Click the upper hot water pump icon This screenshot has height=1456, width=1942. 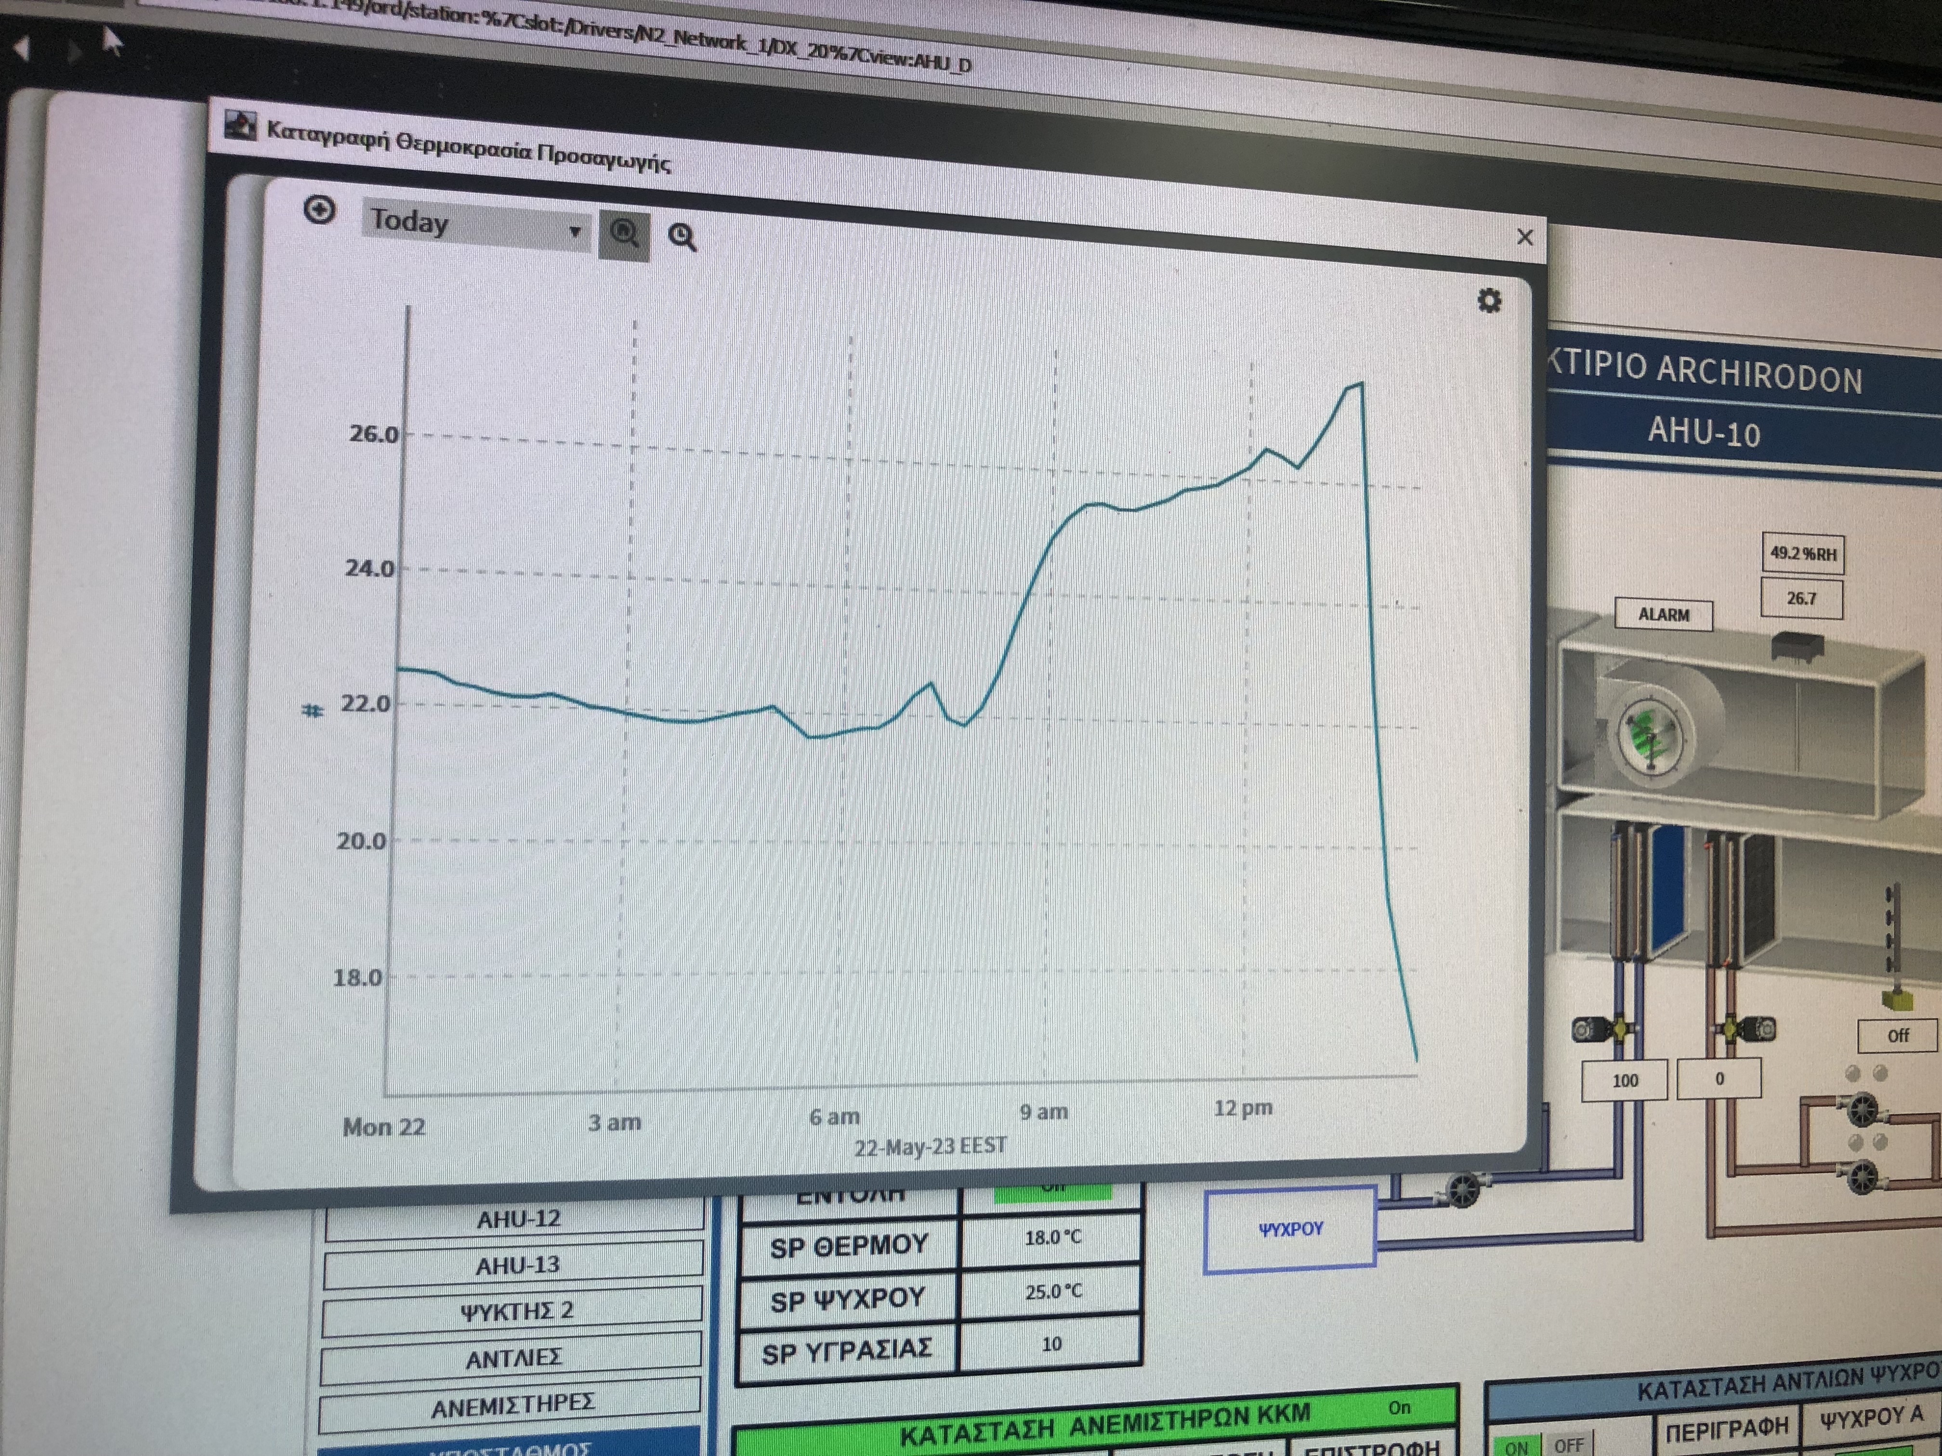pos(1862,1110)
